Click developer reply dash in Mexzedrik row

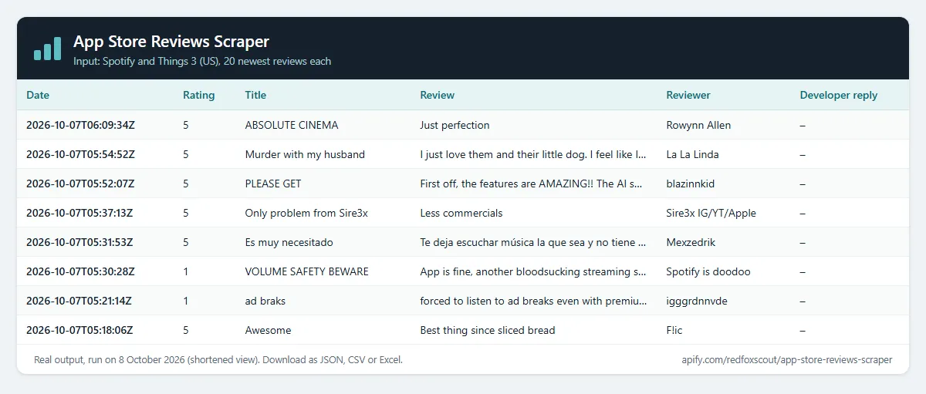point(803,242)
